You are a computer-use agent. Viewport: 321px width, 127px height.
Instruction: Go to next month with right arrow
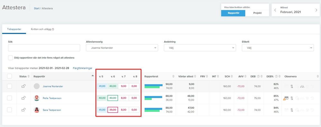pyautogui.click(x=316, y=10)
